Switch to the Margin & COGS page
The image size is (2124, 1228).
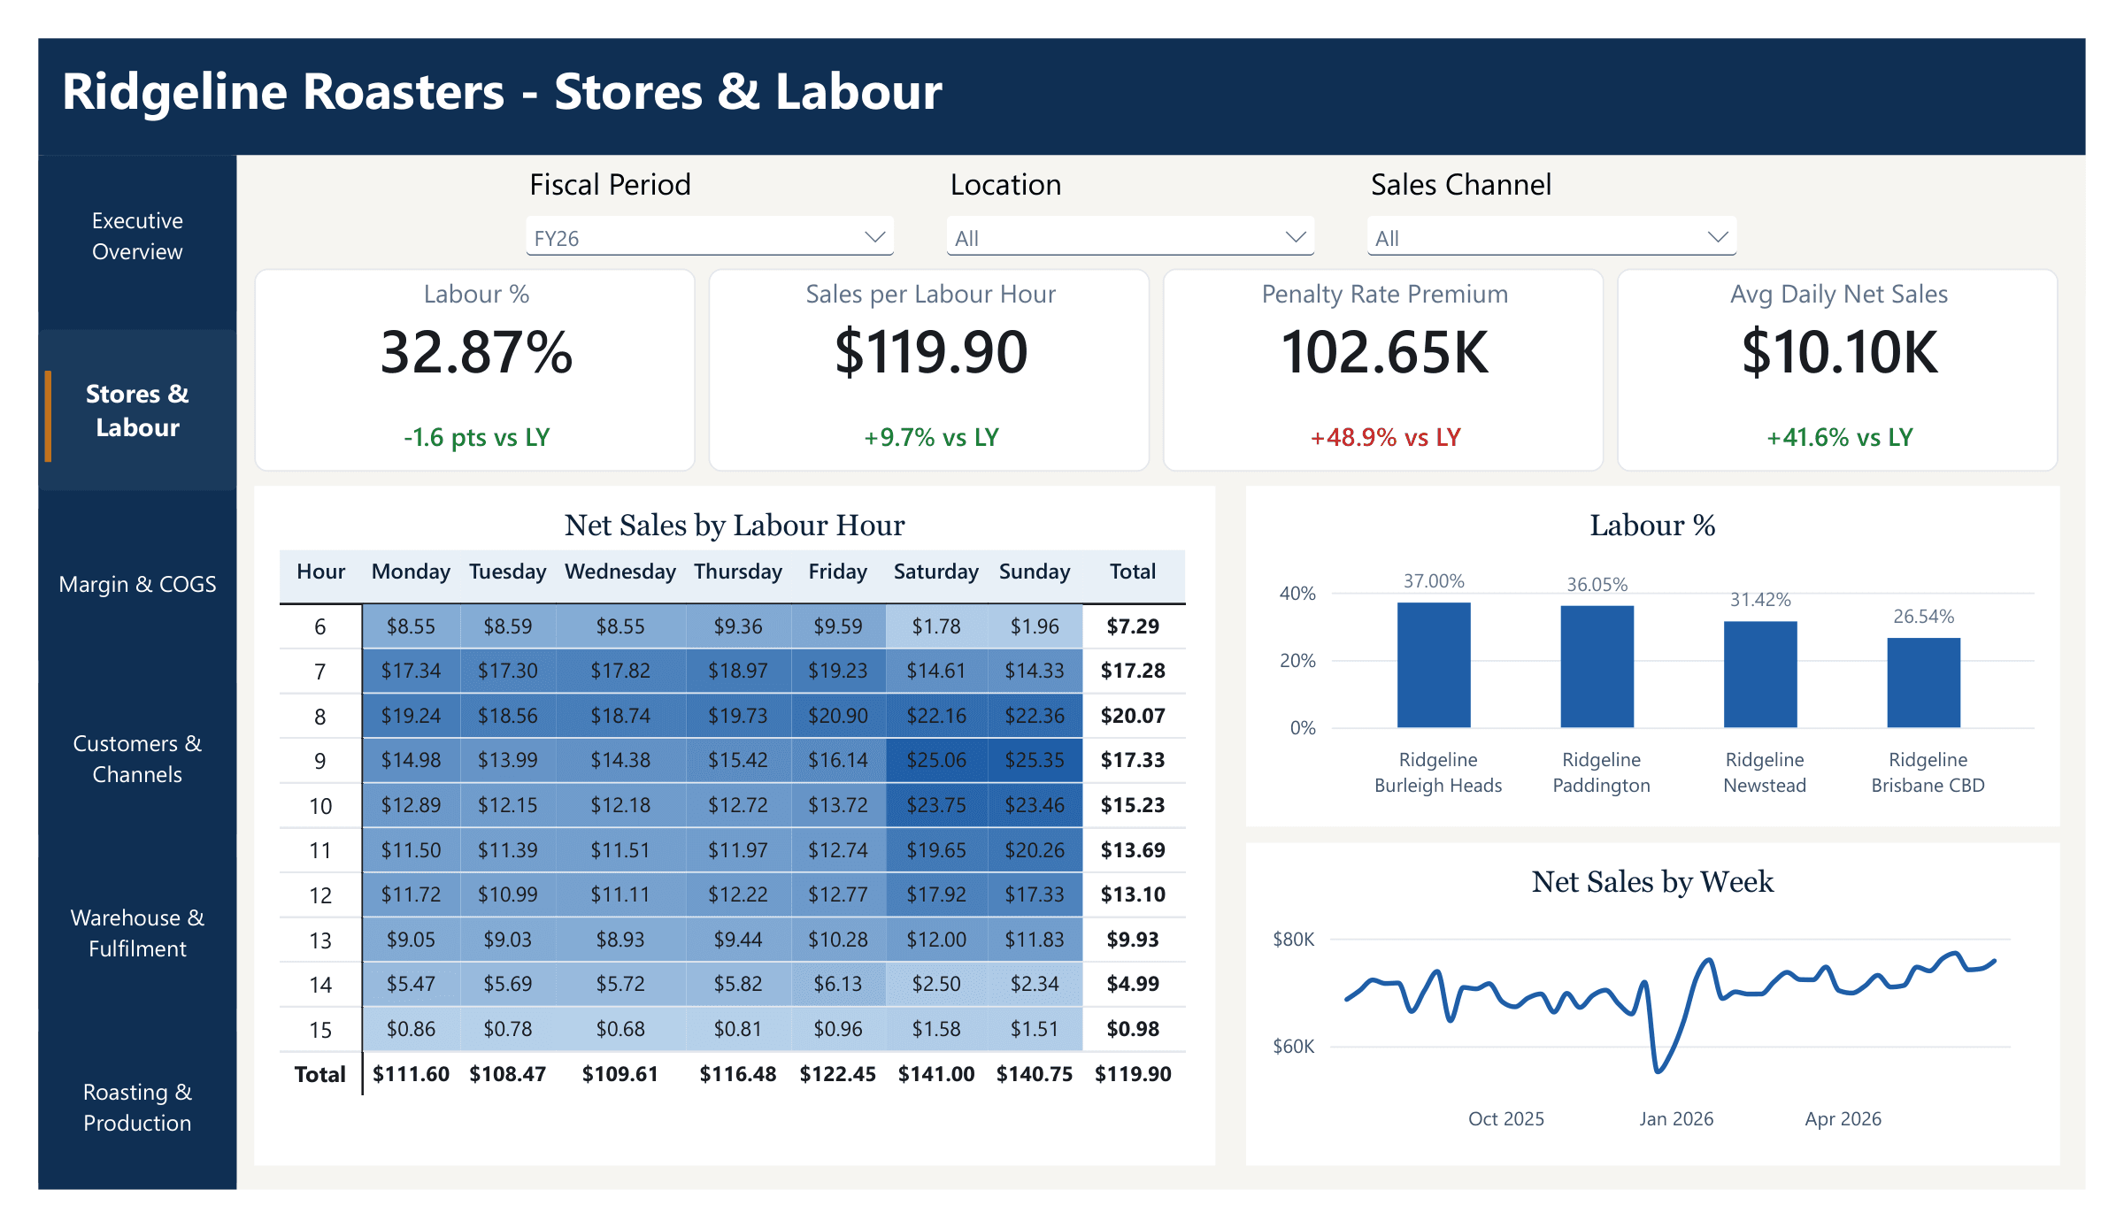tap(137, 584)
